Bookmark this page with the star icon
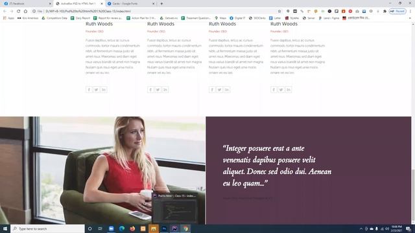 point(279,12)
